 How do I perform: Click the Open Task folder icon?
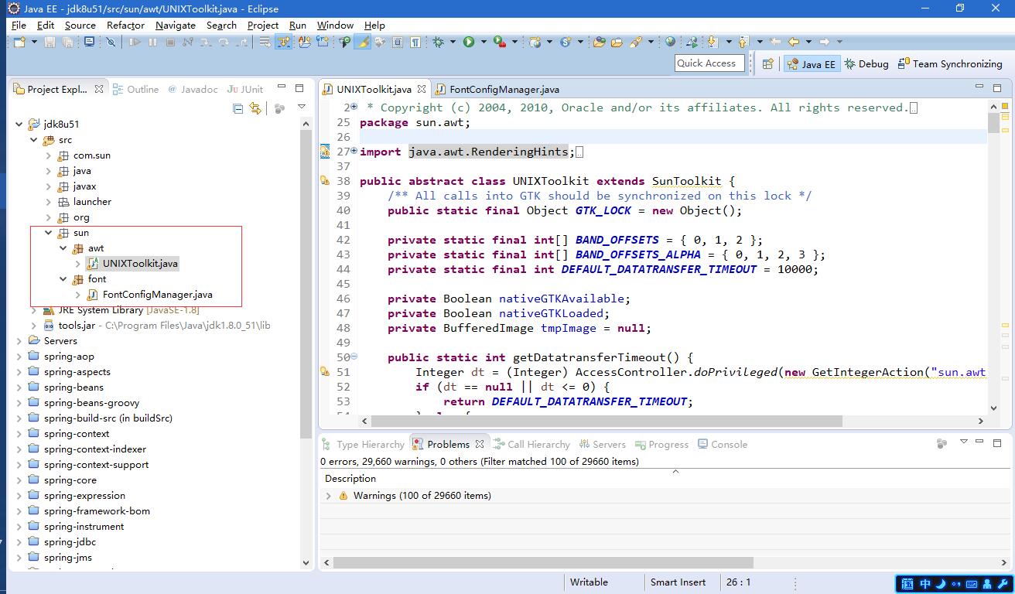pyautogui.click(x=617, y=42)
